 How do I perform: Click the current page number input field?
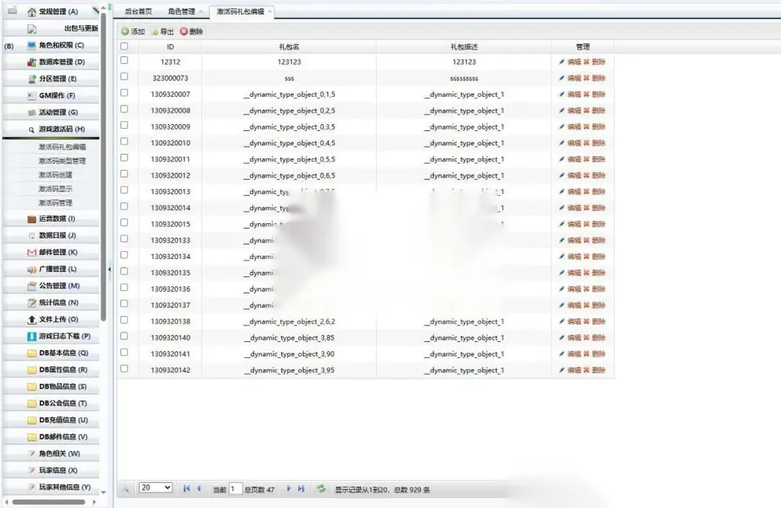point(235,489)
